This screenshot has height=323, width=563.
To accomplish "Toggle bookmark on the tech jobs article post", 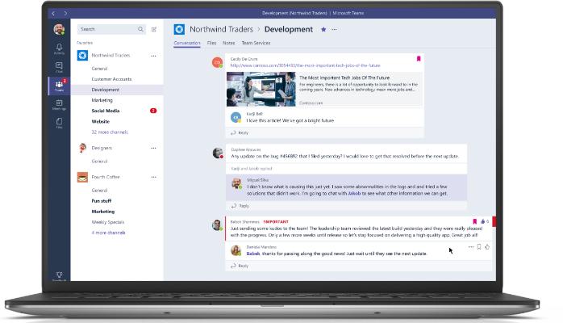I will [x=419, y=59].
